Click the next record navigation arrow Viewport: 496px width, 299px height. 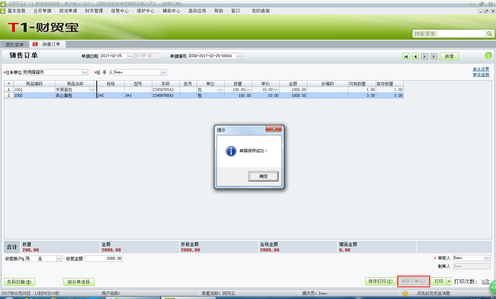424,56
